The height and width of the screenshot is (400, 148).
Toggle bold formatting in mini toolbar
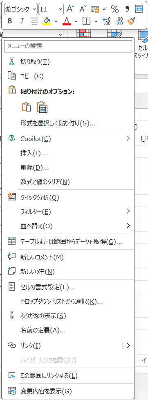point(10,21)
